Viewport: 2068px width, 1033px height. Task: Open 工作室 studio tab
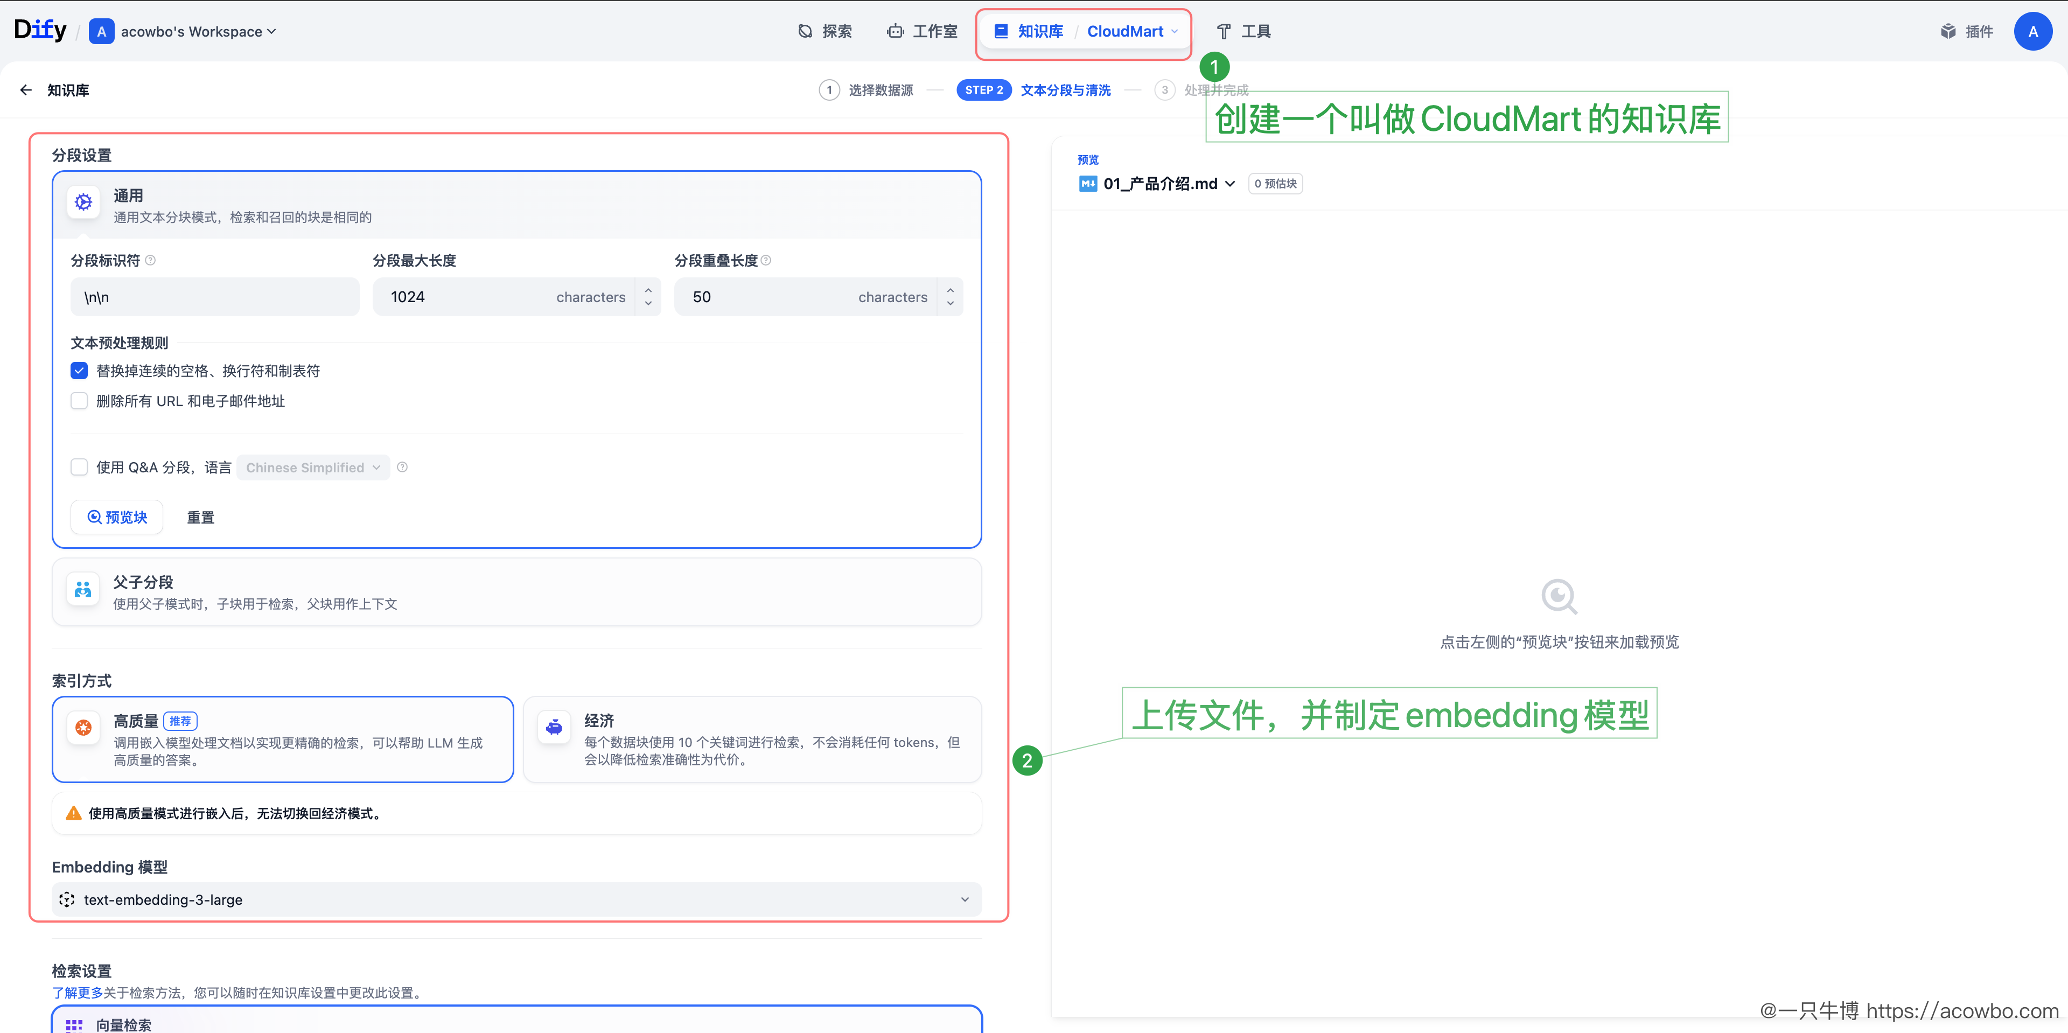click(x=921, y=31)
